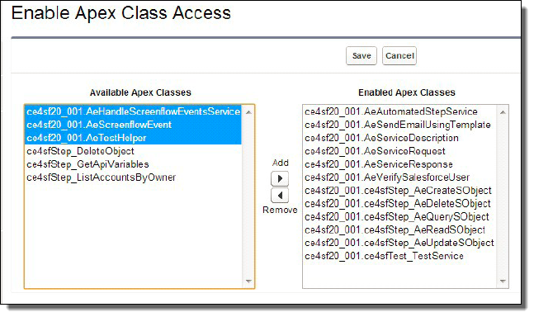Viewport: 534px width, 317px height.
Task: Select ce4sf20_001.AeSendEmailUsingTemplate in enabled list
Action: [399, 125]
